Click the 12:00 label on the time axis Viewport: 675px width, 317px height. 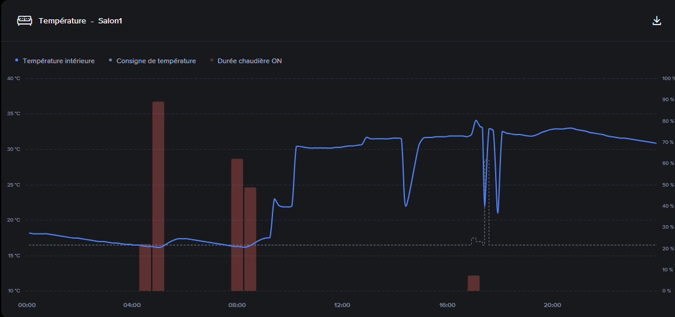[x=342, y=305]
